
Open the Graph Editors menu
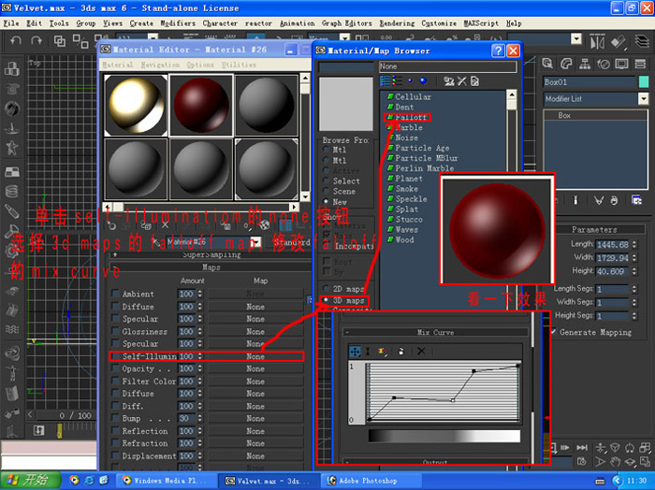346,23
